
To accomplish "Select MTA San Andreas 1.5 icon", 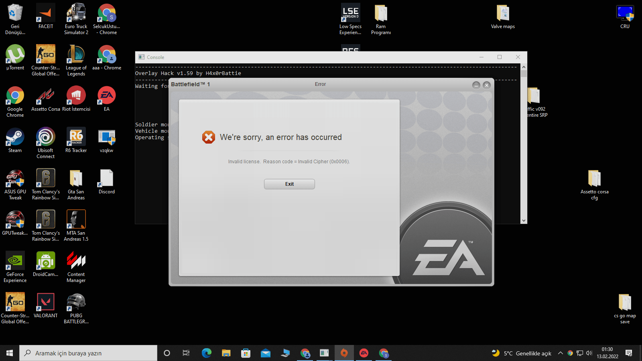I will (76, 225).
